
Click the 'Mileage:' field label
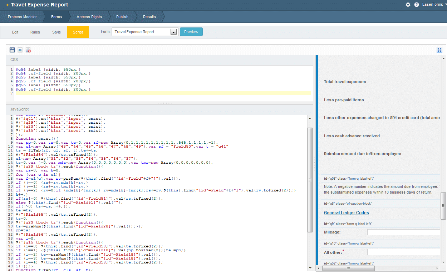[x=332, y=232]
